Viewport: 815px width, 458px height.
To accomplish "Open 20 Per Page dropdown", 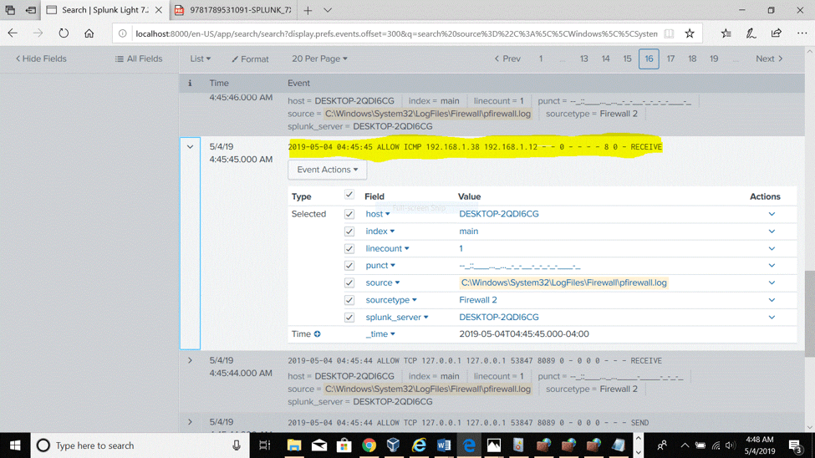I will (319, 59).
